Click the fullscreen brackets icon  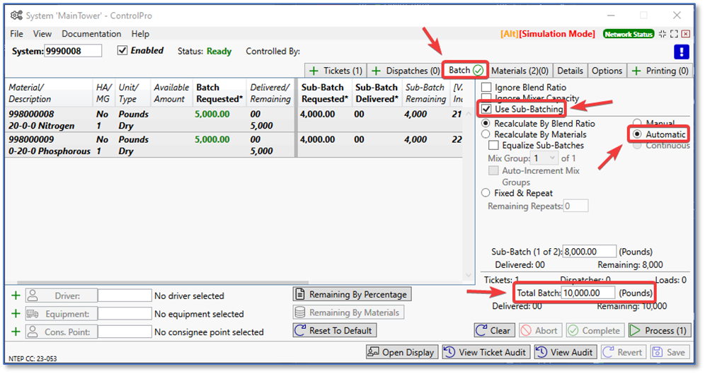click(x=674, y=34)
